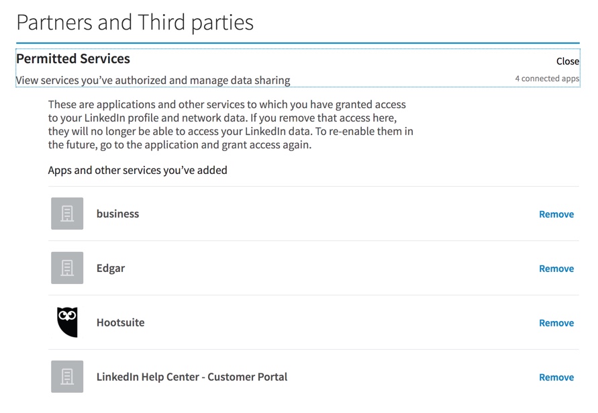Click the business app placeholder icon

pyautogui.click(x=66, y=213)
